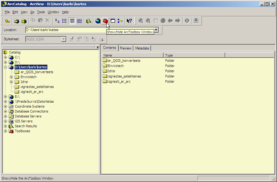Expand the Envirotech folder in tree
Screen dimensions: 277x182
tap(11, 77)
